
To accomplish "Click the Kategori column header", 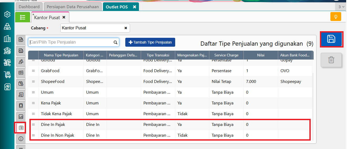I will (95, 55).
